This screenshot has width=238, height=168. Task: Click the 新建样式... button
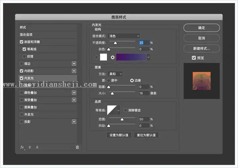click(202, 49)
